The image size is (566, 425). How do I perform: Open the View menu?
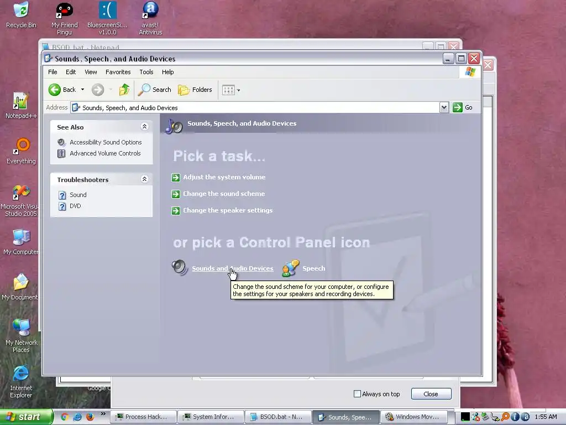[91, 72]
